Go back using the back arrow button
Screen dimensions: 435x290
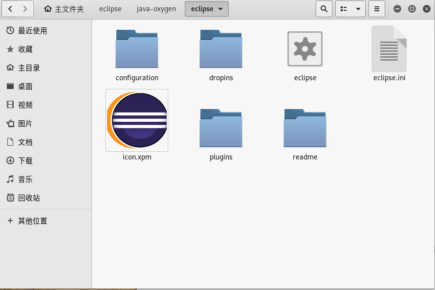pyautogui.click(x=9, y=8)
